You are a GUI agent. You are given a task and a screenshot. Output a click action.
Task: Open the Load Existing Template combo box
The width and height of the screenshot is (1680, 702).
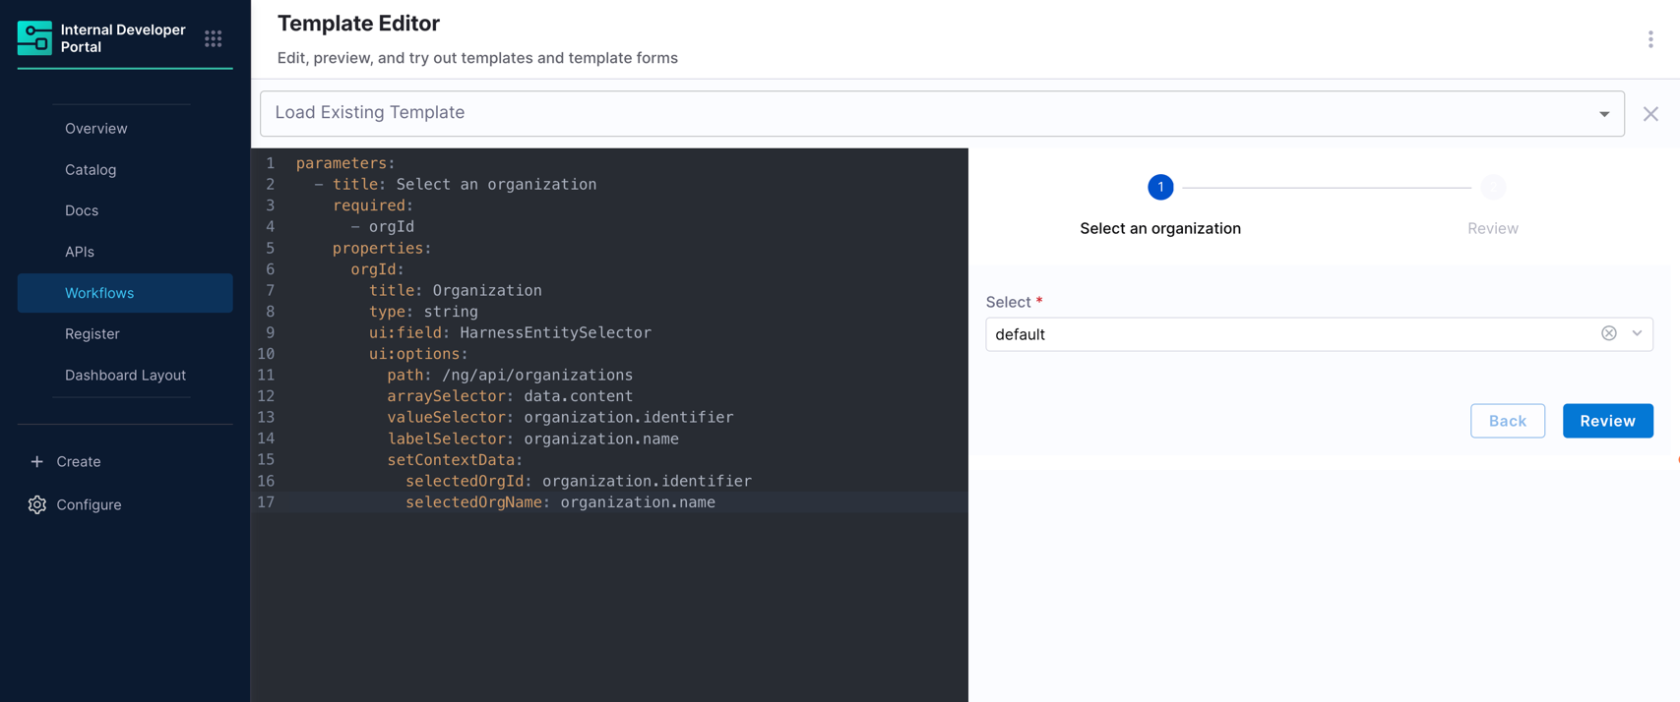pos(942,114)
